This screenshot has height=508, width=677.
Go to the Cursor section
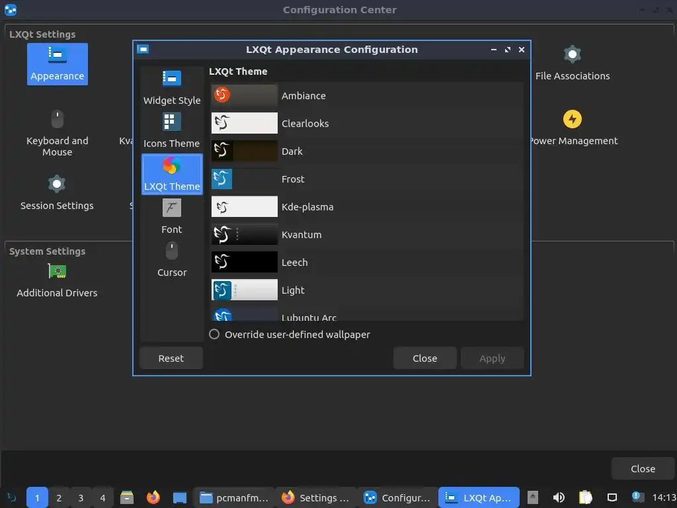[172, 260]
